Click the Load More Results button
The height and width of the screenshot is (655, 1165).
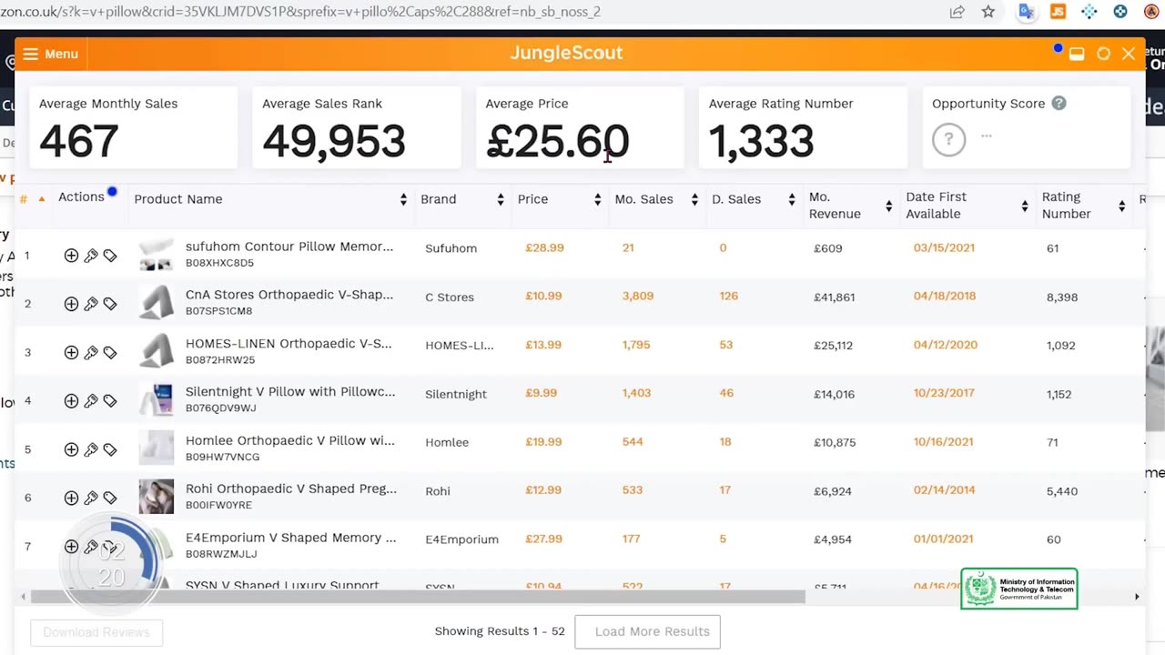(647, 631)
